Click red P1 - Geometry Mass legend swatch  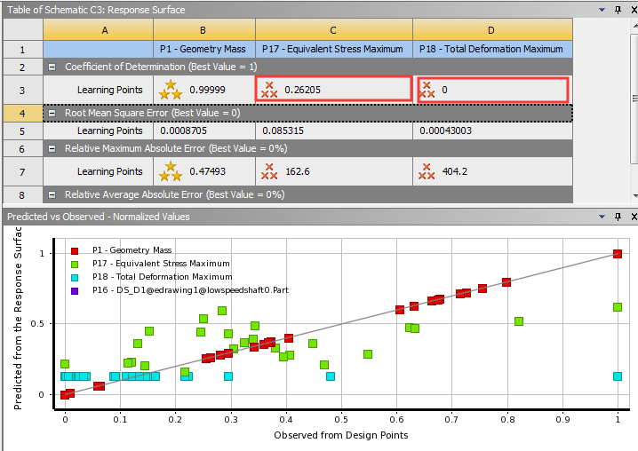(x=76, y=251)
